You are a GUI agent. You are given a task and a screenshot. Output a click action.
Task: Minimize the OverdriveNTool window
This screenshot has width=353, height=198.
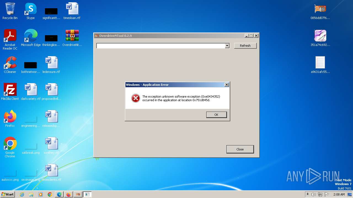pyautogui.click(x=247, y=36)
